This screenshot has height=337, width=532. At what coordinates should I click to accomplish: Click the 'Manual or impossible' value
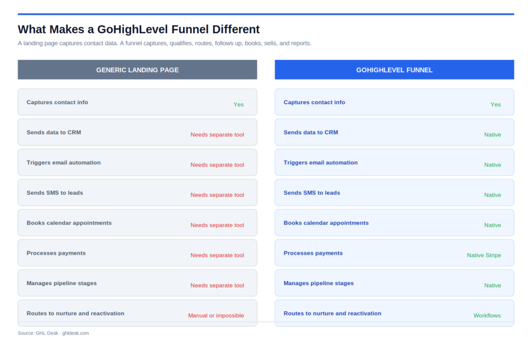[x=216, y=316]
